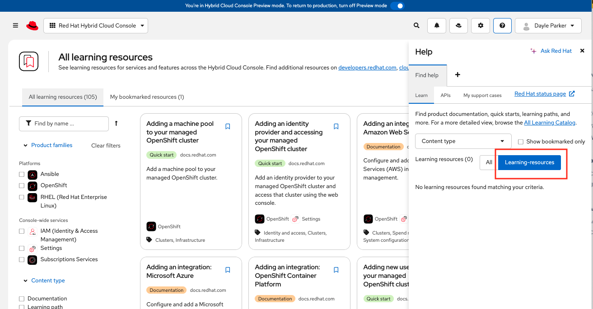
Task: Open the notifications bell
Action: point(437,26)
